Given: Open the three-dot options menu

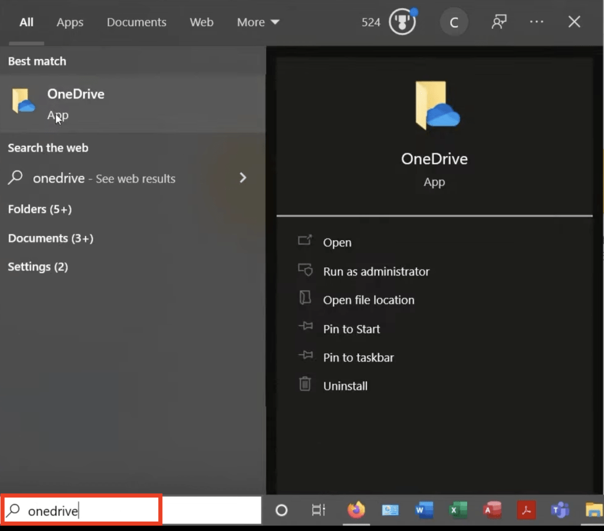Looking at the screenshot, I should [536, 22].
